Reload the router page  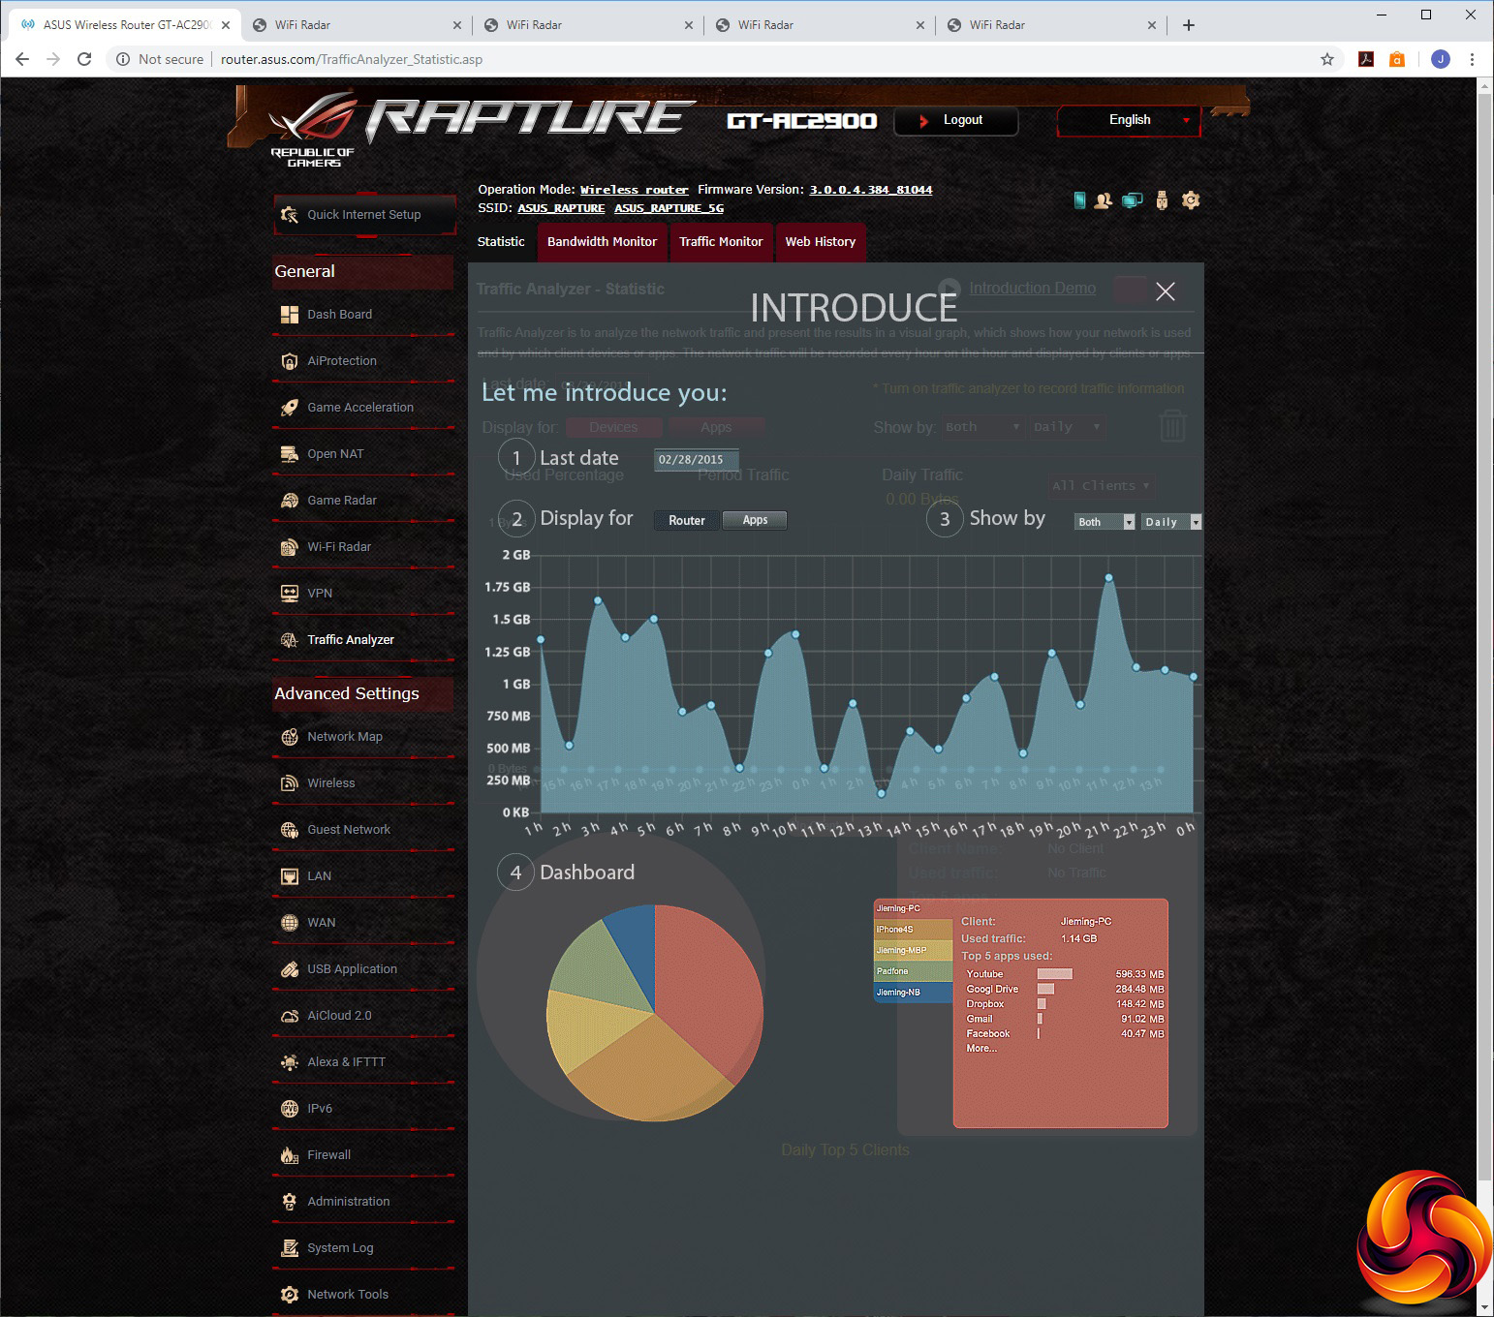[84, 59]
